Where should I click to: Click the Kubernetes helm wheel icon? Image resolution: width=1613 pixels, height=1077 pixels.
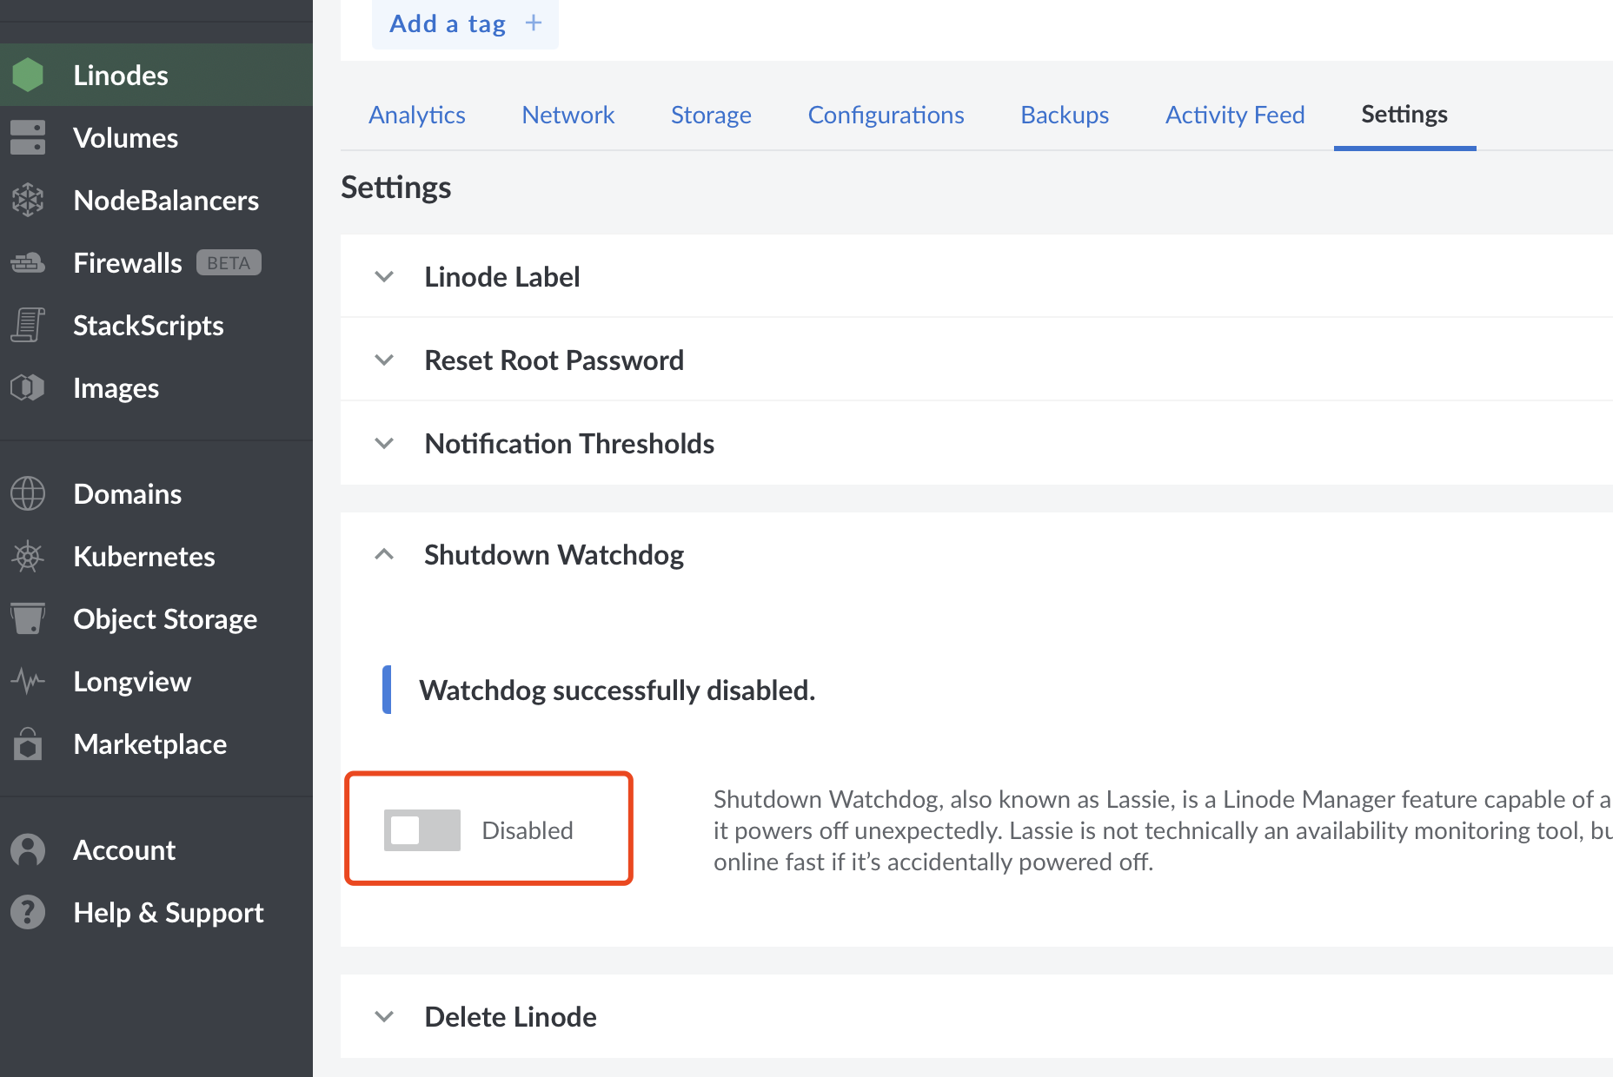[x=28, y=557]
